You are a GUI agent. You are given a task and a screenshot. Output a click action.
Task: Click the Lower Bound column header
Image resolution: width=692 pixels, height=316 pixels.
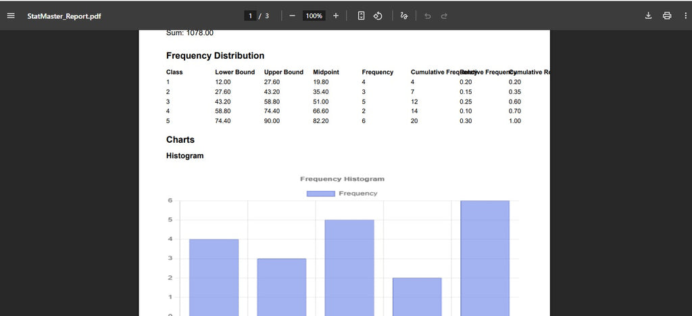coord(234,72)
